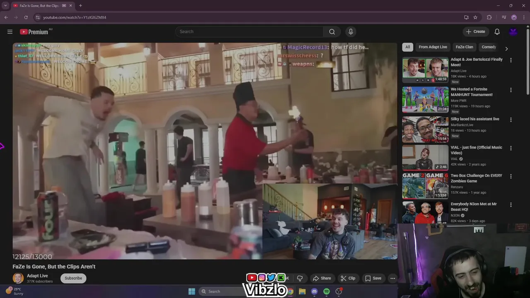
Task: Open the account avatar menu
Action: pos(513,31)
